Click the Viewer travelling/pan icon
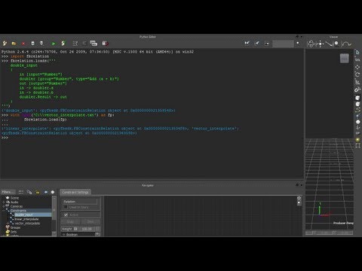This screenshot has width=362, height=271. pos(320,44)
